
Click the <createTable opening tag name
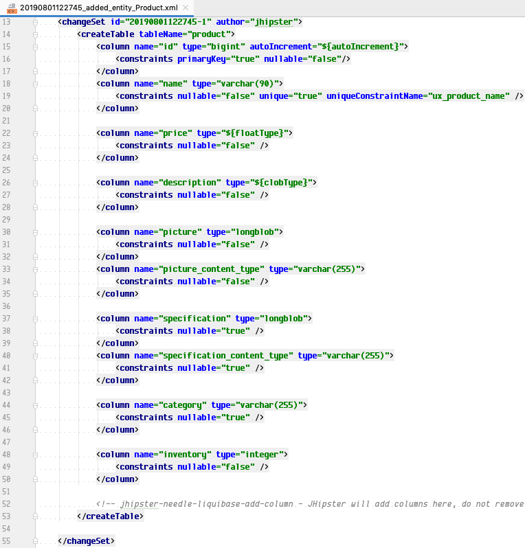108,34
